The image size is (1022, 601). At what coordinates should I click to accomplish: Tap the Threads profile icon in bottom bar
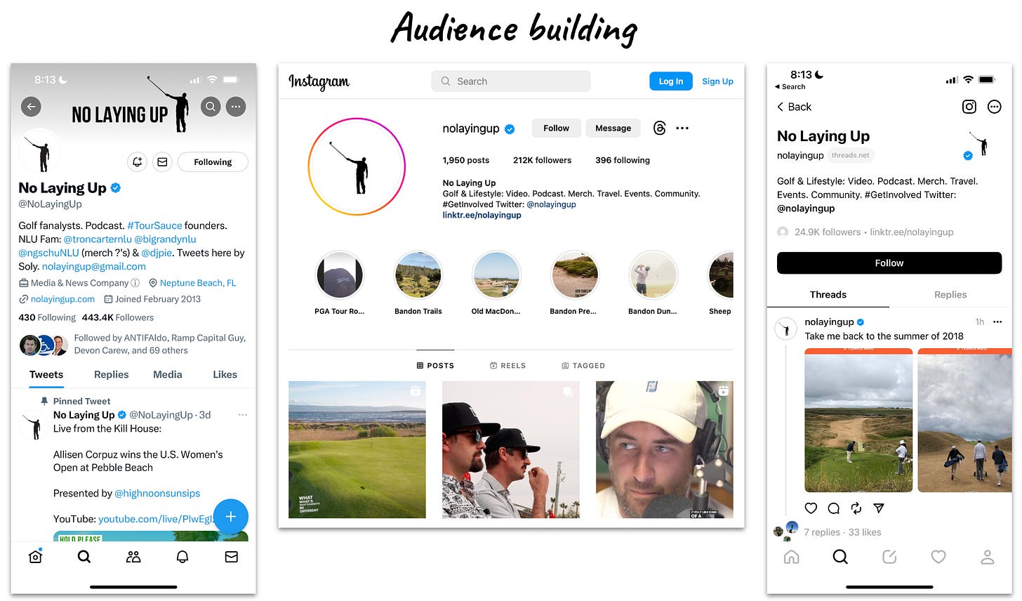click(988, 557)
